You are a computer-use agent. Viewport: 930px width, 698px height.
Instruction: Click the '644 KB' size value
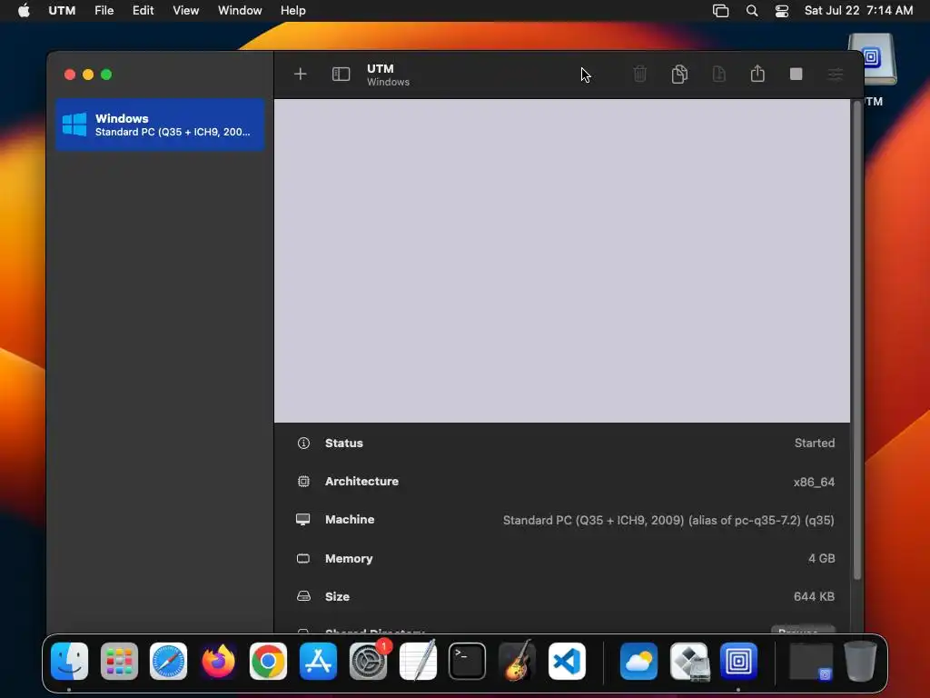[x=814, y=596]
